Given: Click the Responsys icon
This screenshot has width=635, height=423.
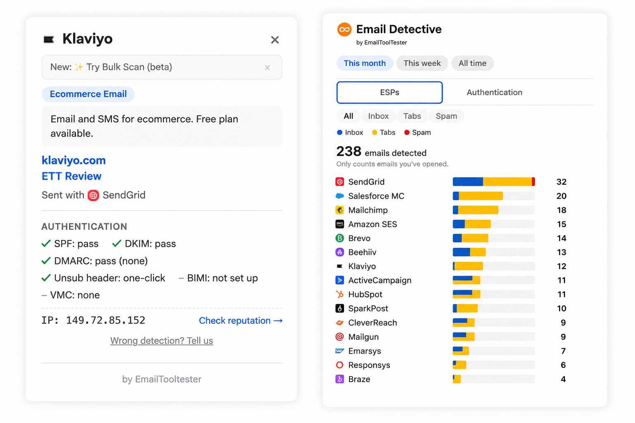Looking at the screenshot, I should (x=339, y=365).
